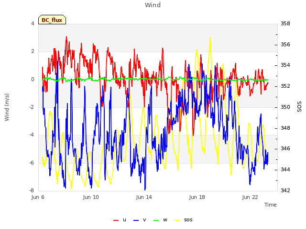Screen dimensions: 306x229
Task: Click the right axis value 348
Action: click(285, 128)
